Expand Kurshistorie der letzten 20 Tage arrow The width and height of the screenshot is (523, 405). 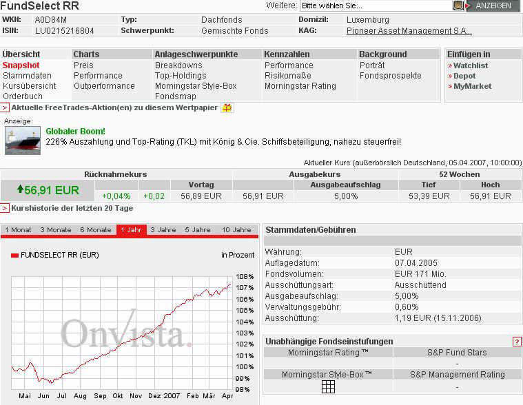5,208
